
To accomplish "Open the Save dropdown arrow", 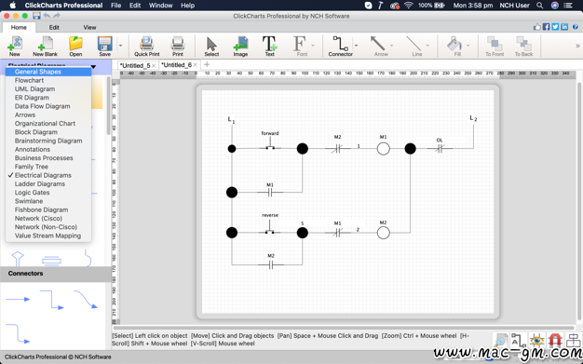I will click(120, 46).
